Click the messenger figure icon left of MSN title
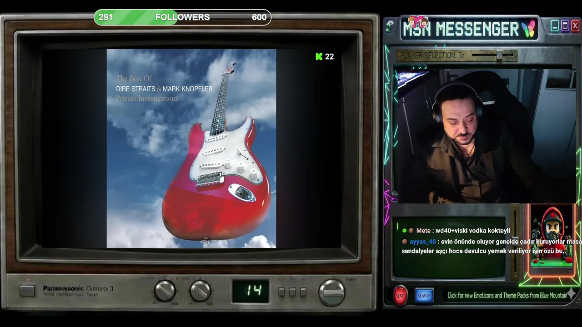The height and width of the screenshot is (327, 582). coord(390,27)
